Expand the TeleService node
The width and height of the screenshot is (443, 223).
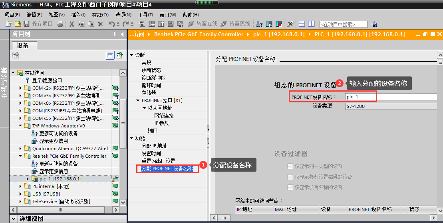(x=20, y=201)
